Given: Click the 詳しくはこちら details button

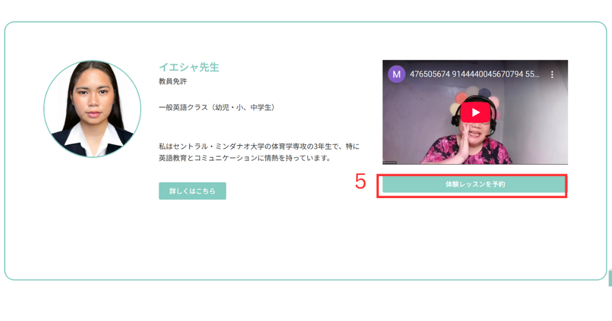Looking at the screenshot, I should [192, 191].
